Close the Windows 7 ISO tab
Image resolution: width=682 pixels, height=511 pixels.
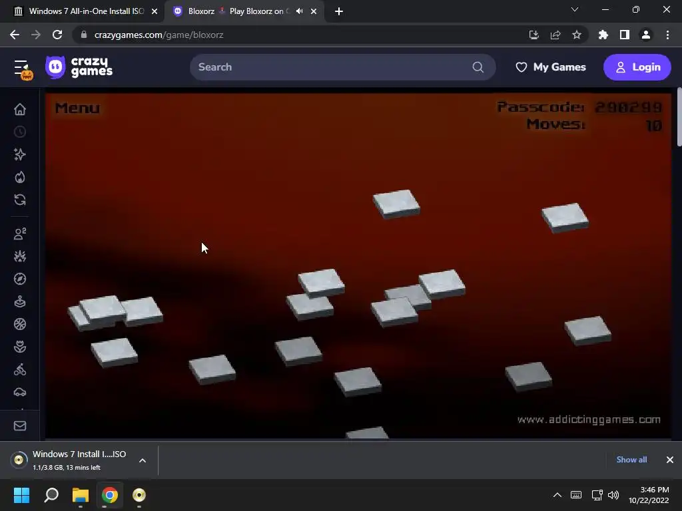click(155, 11)
